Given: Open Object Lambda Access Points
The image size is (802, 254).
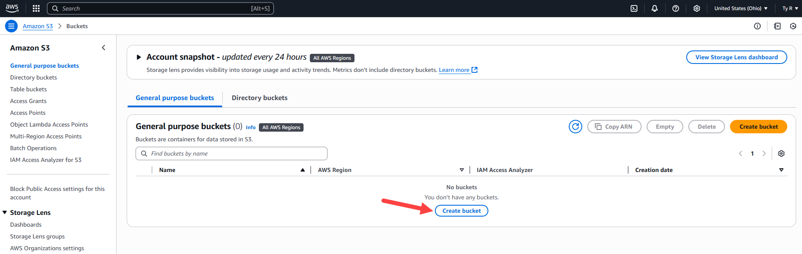Looking at the screenshot, I should pos(49,124).
